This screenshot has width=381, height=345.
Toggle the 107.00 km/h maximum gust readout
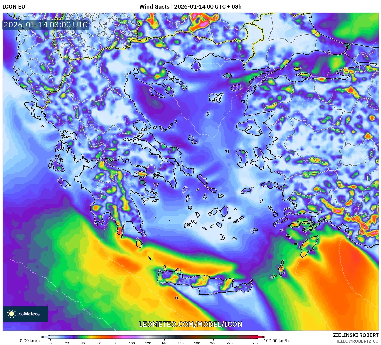coord(276,340)
